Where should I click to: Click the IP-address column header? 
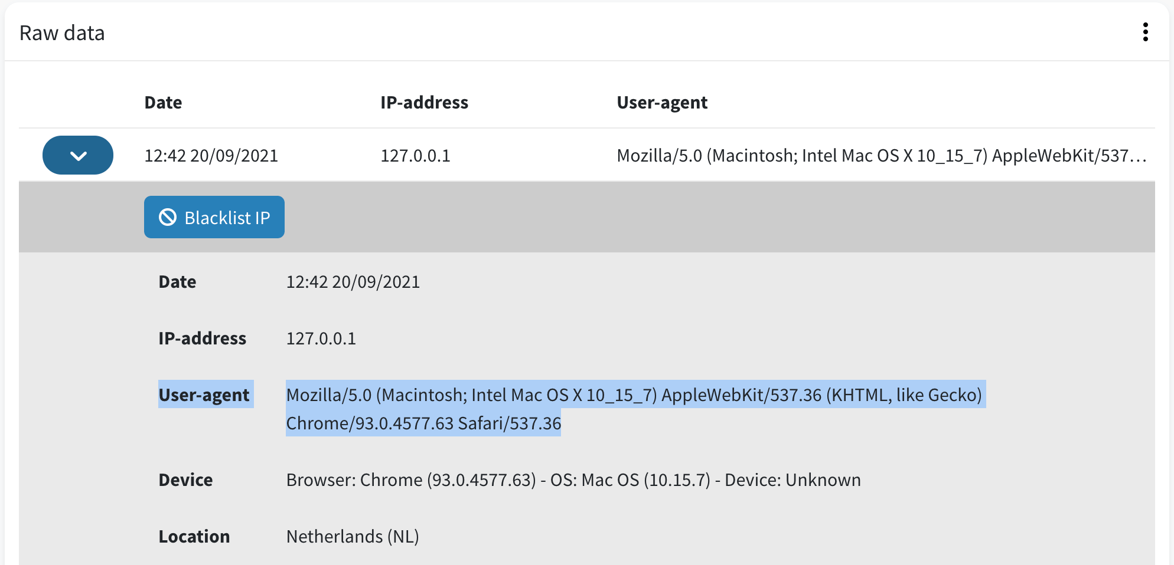(424, 103)
